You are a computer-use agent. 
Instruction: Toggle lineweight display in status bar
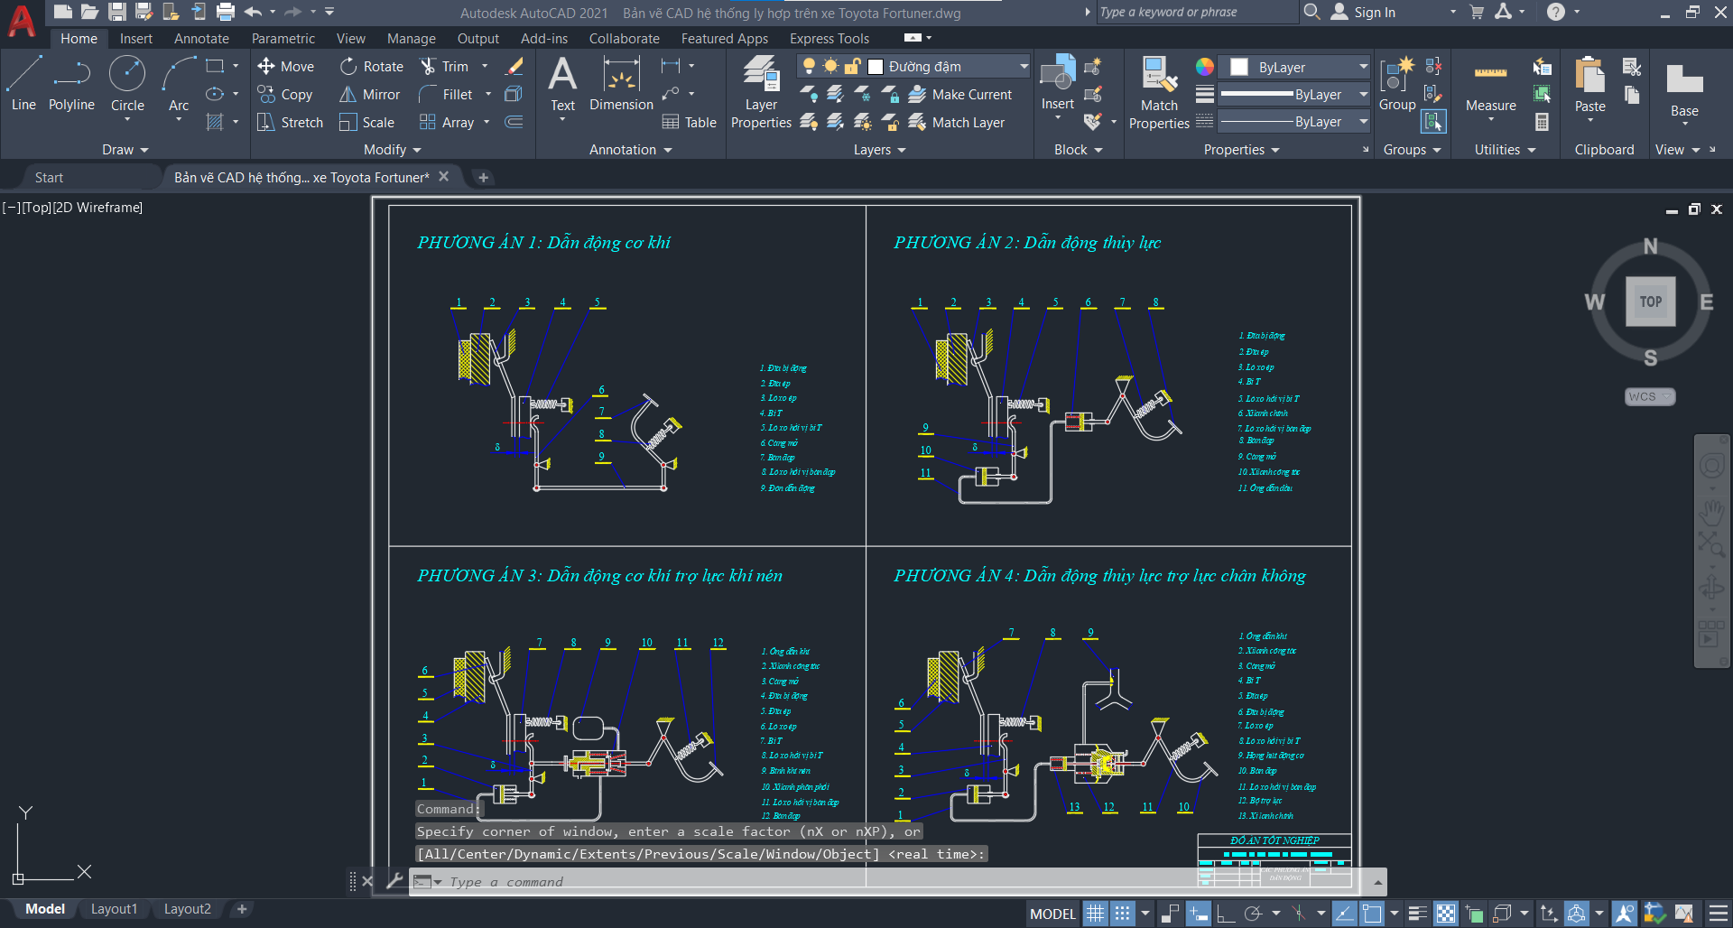1418,914
